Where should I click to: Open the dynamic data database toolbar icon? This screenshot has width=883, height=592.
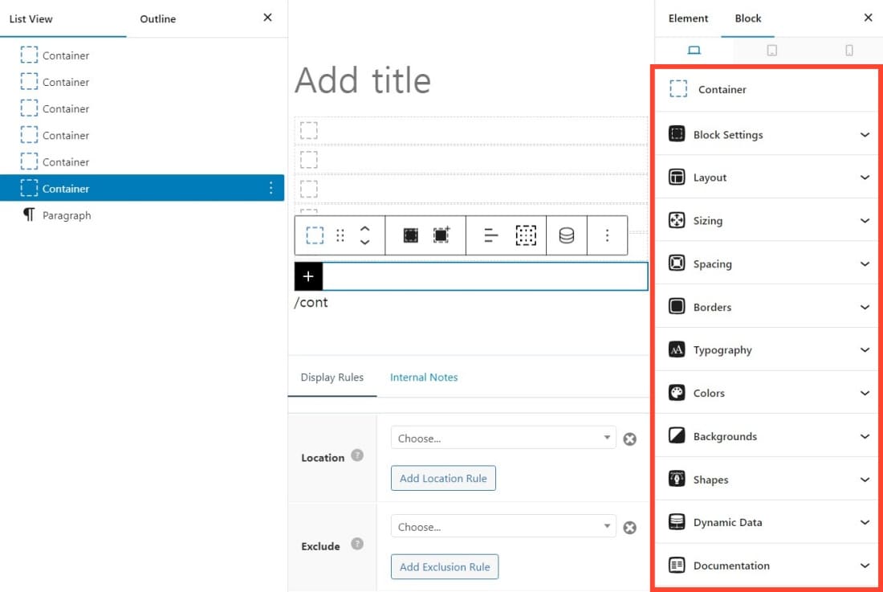pyautogui.click(x=567, y=235)
